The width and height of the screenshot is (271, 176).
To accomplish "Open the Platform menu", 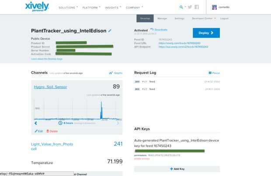I will click(x=91, y=7).
